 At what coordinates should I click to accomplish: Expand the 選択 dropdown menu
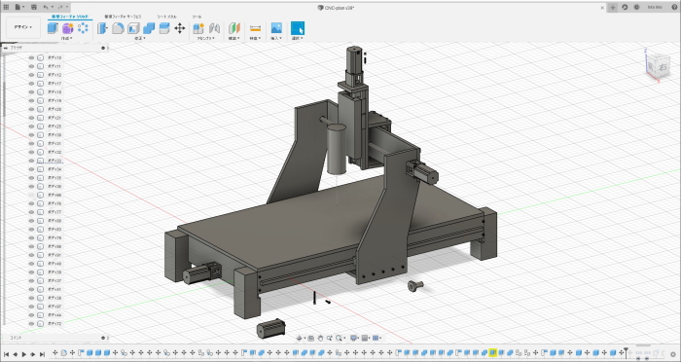tap(297, 38)
